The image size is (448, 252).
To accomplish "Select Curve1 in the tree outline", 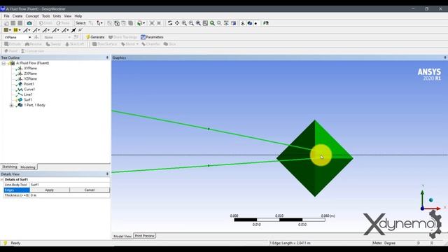I will 29,89.
